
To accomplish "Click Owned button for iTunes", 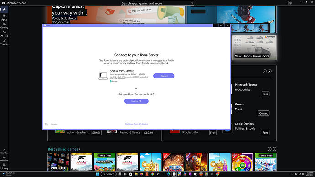I will pyautogui.click(x=263, y=113).
